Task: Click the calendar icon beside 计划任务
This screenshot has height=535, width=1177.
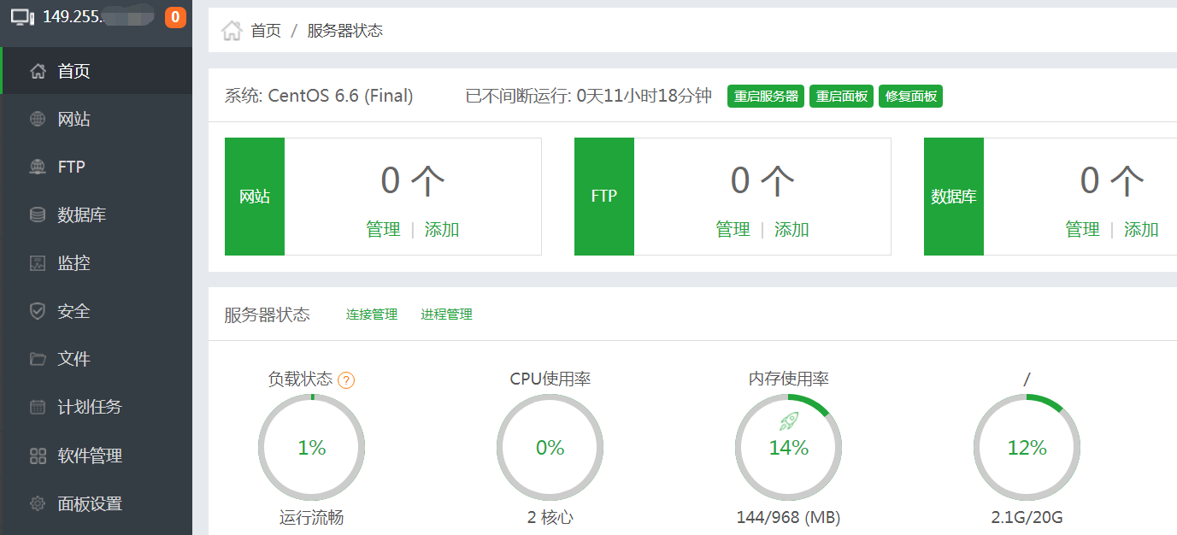Action: tap(38, 407)
